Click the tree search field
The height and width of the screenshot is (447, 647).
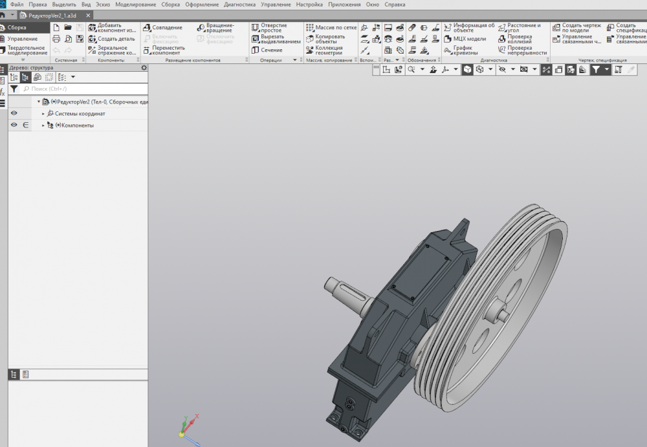click(78, 89)
